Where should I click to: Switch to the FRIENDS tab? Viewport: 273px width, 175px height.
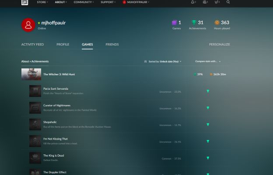pyautogui.click(x=112, y=44)
